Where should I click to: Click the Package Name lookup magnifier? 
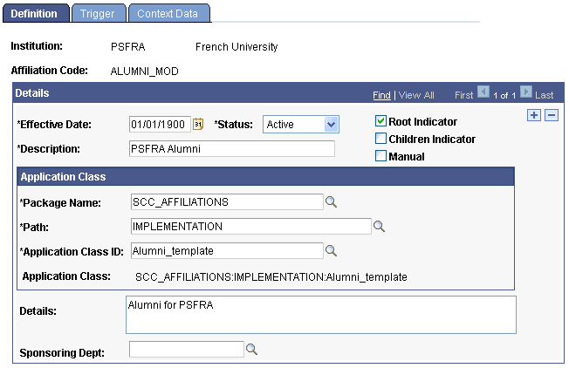point(331,202)
